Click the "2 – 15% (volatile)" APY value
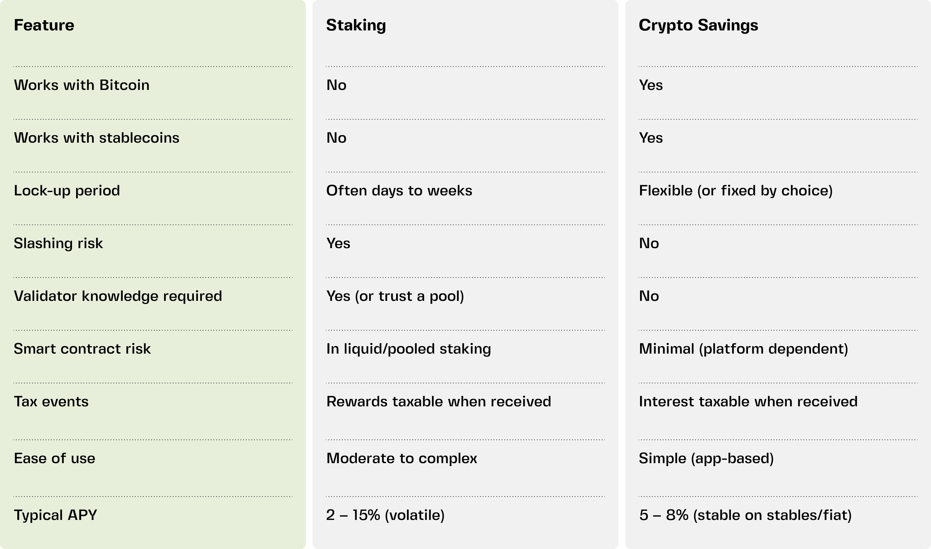Screen dimensions: 931x549 [x=385, y=515]
